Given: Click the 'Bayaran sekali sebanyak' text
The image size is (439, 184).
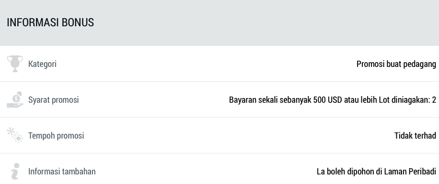Looking at the screenshot, I should pos(270,100).
